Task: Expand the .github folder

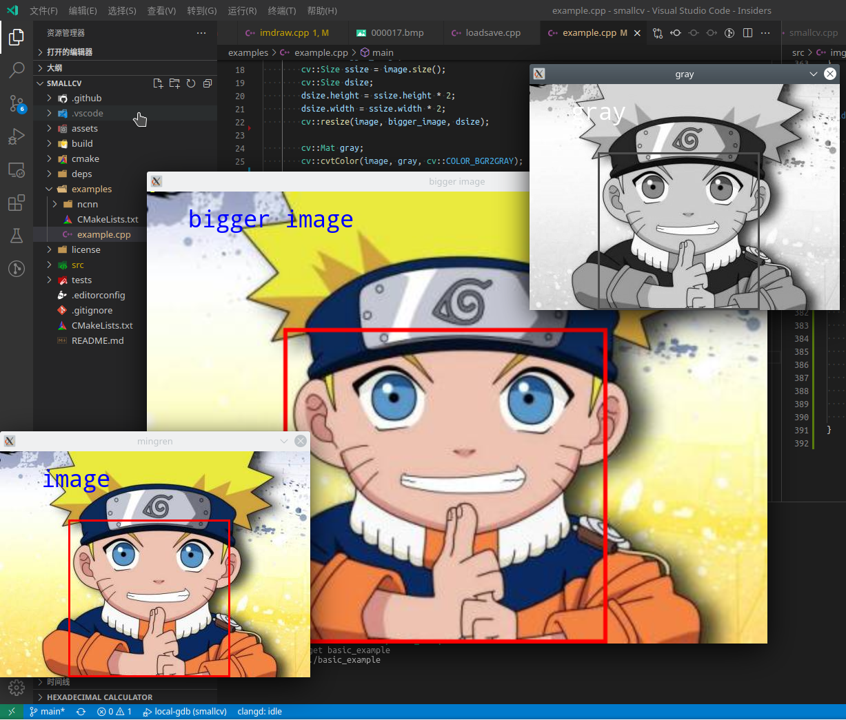Action: (x=49, y=99)
